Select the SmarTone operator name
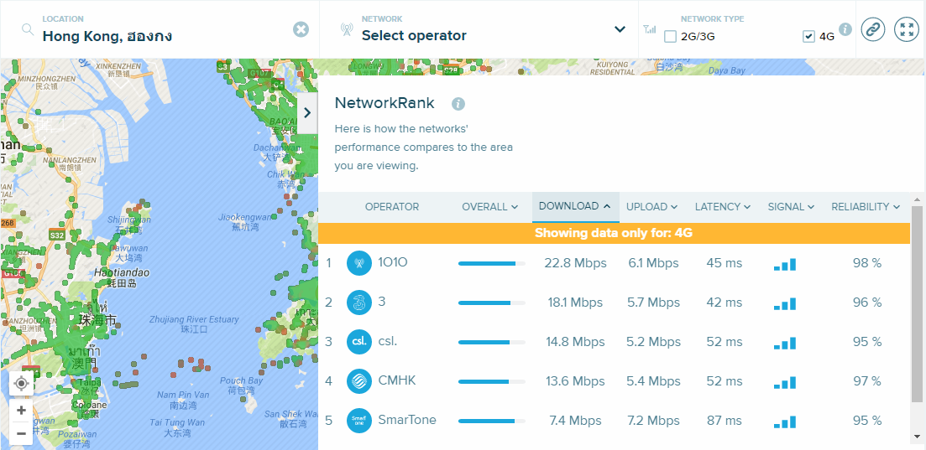This screenshot has width=926, height=450. click(407, 420)
